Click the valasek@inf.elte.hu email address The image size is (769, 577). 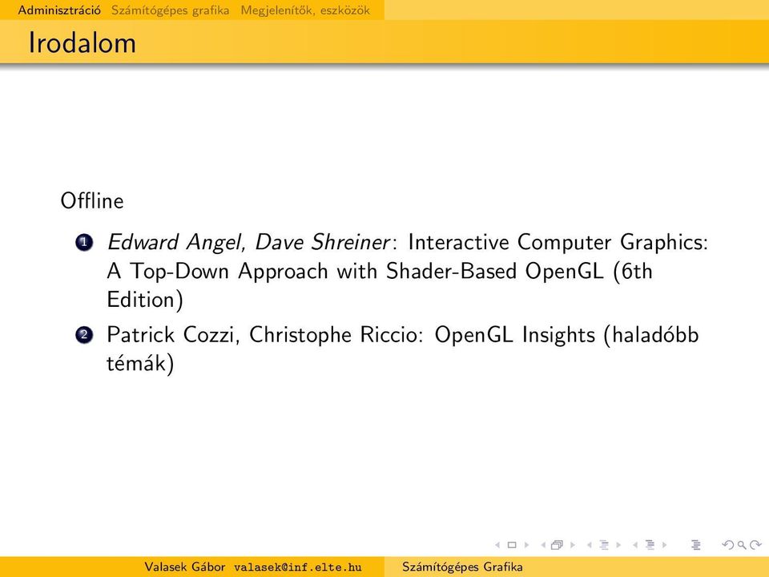(298, 567)
